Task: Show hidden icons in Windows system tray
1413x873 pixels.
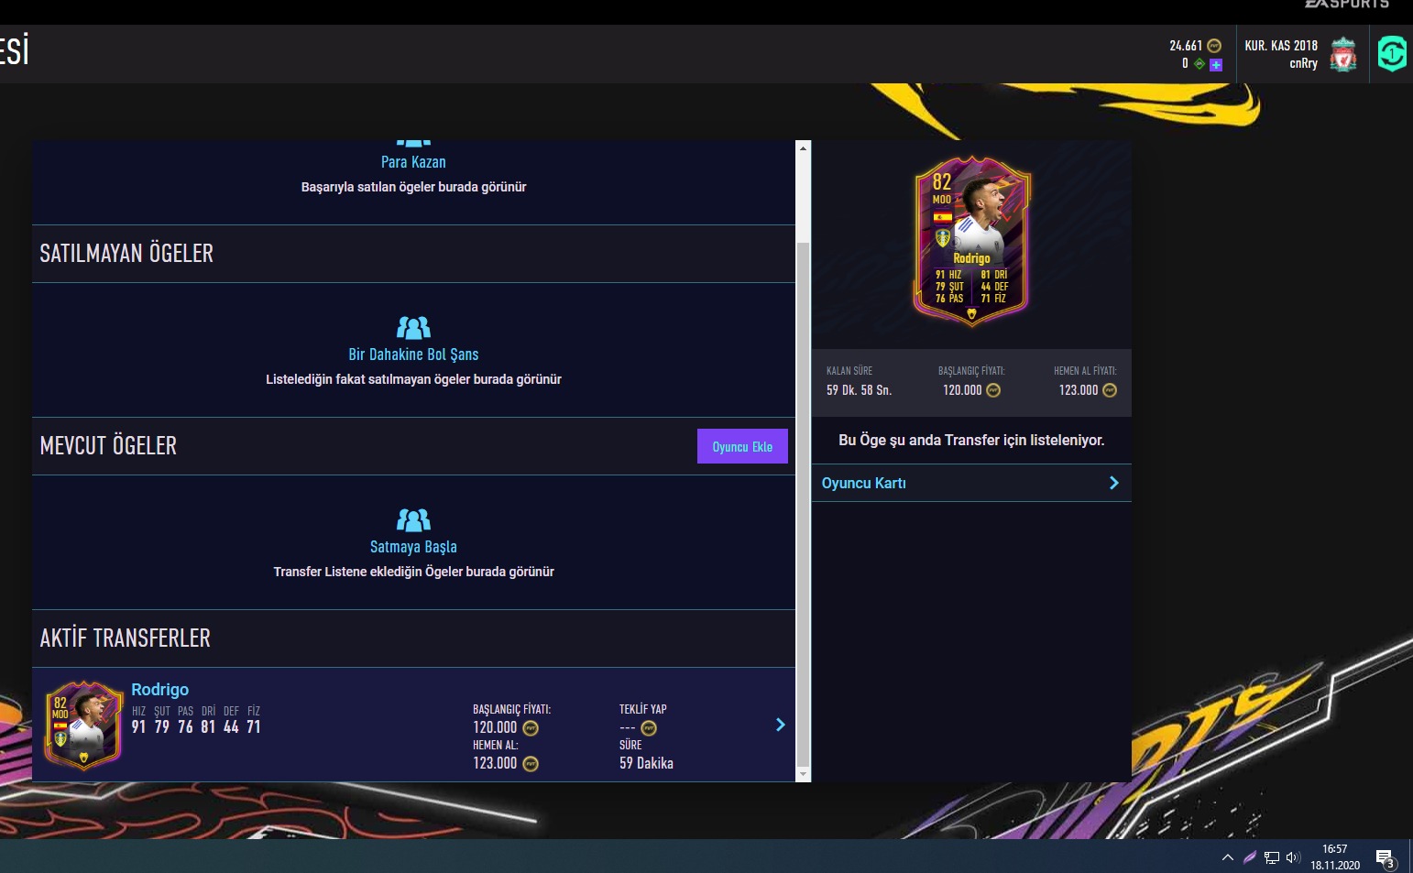Action: coord(1227,857)
